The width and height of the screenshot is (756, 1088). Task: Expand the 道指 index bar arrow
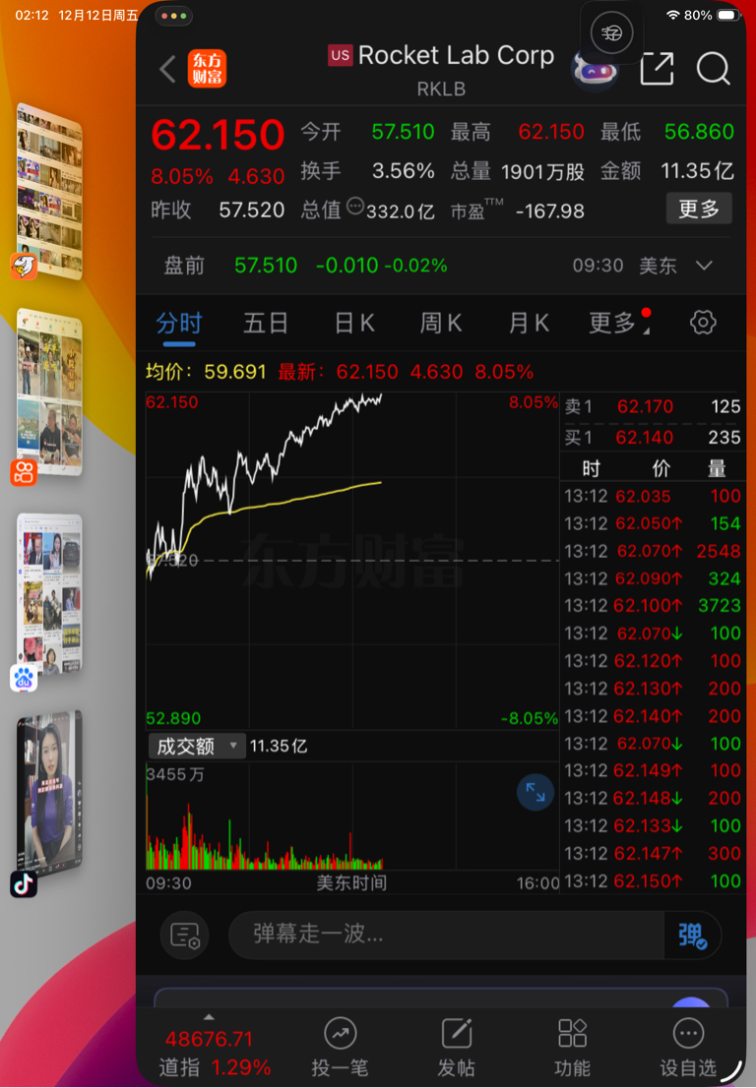pos(209,1017)
